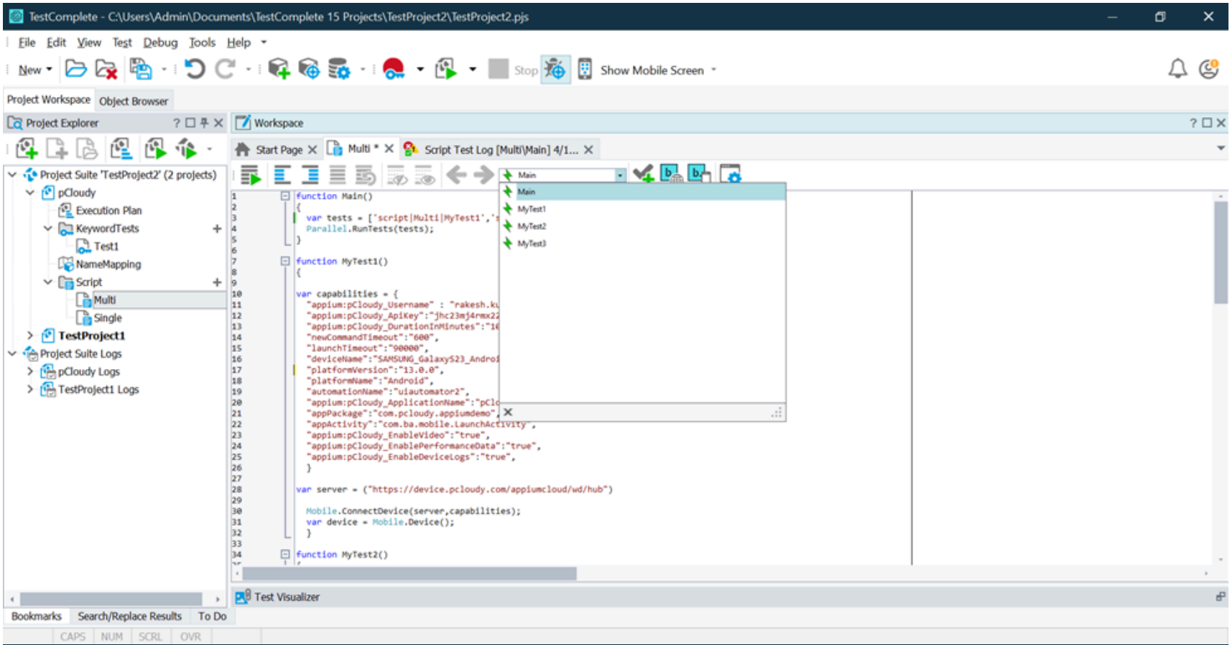This screenshot has height=645, width=1232.
Task: Click the Undo arrow in toolbar
Action: tap(194, 70)
